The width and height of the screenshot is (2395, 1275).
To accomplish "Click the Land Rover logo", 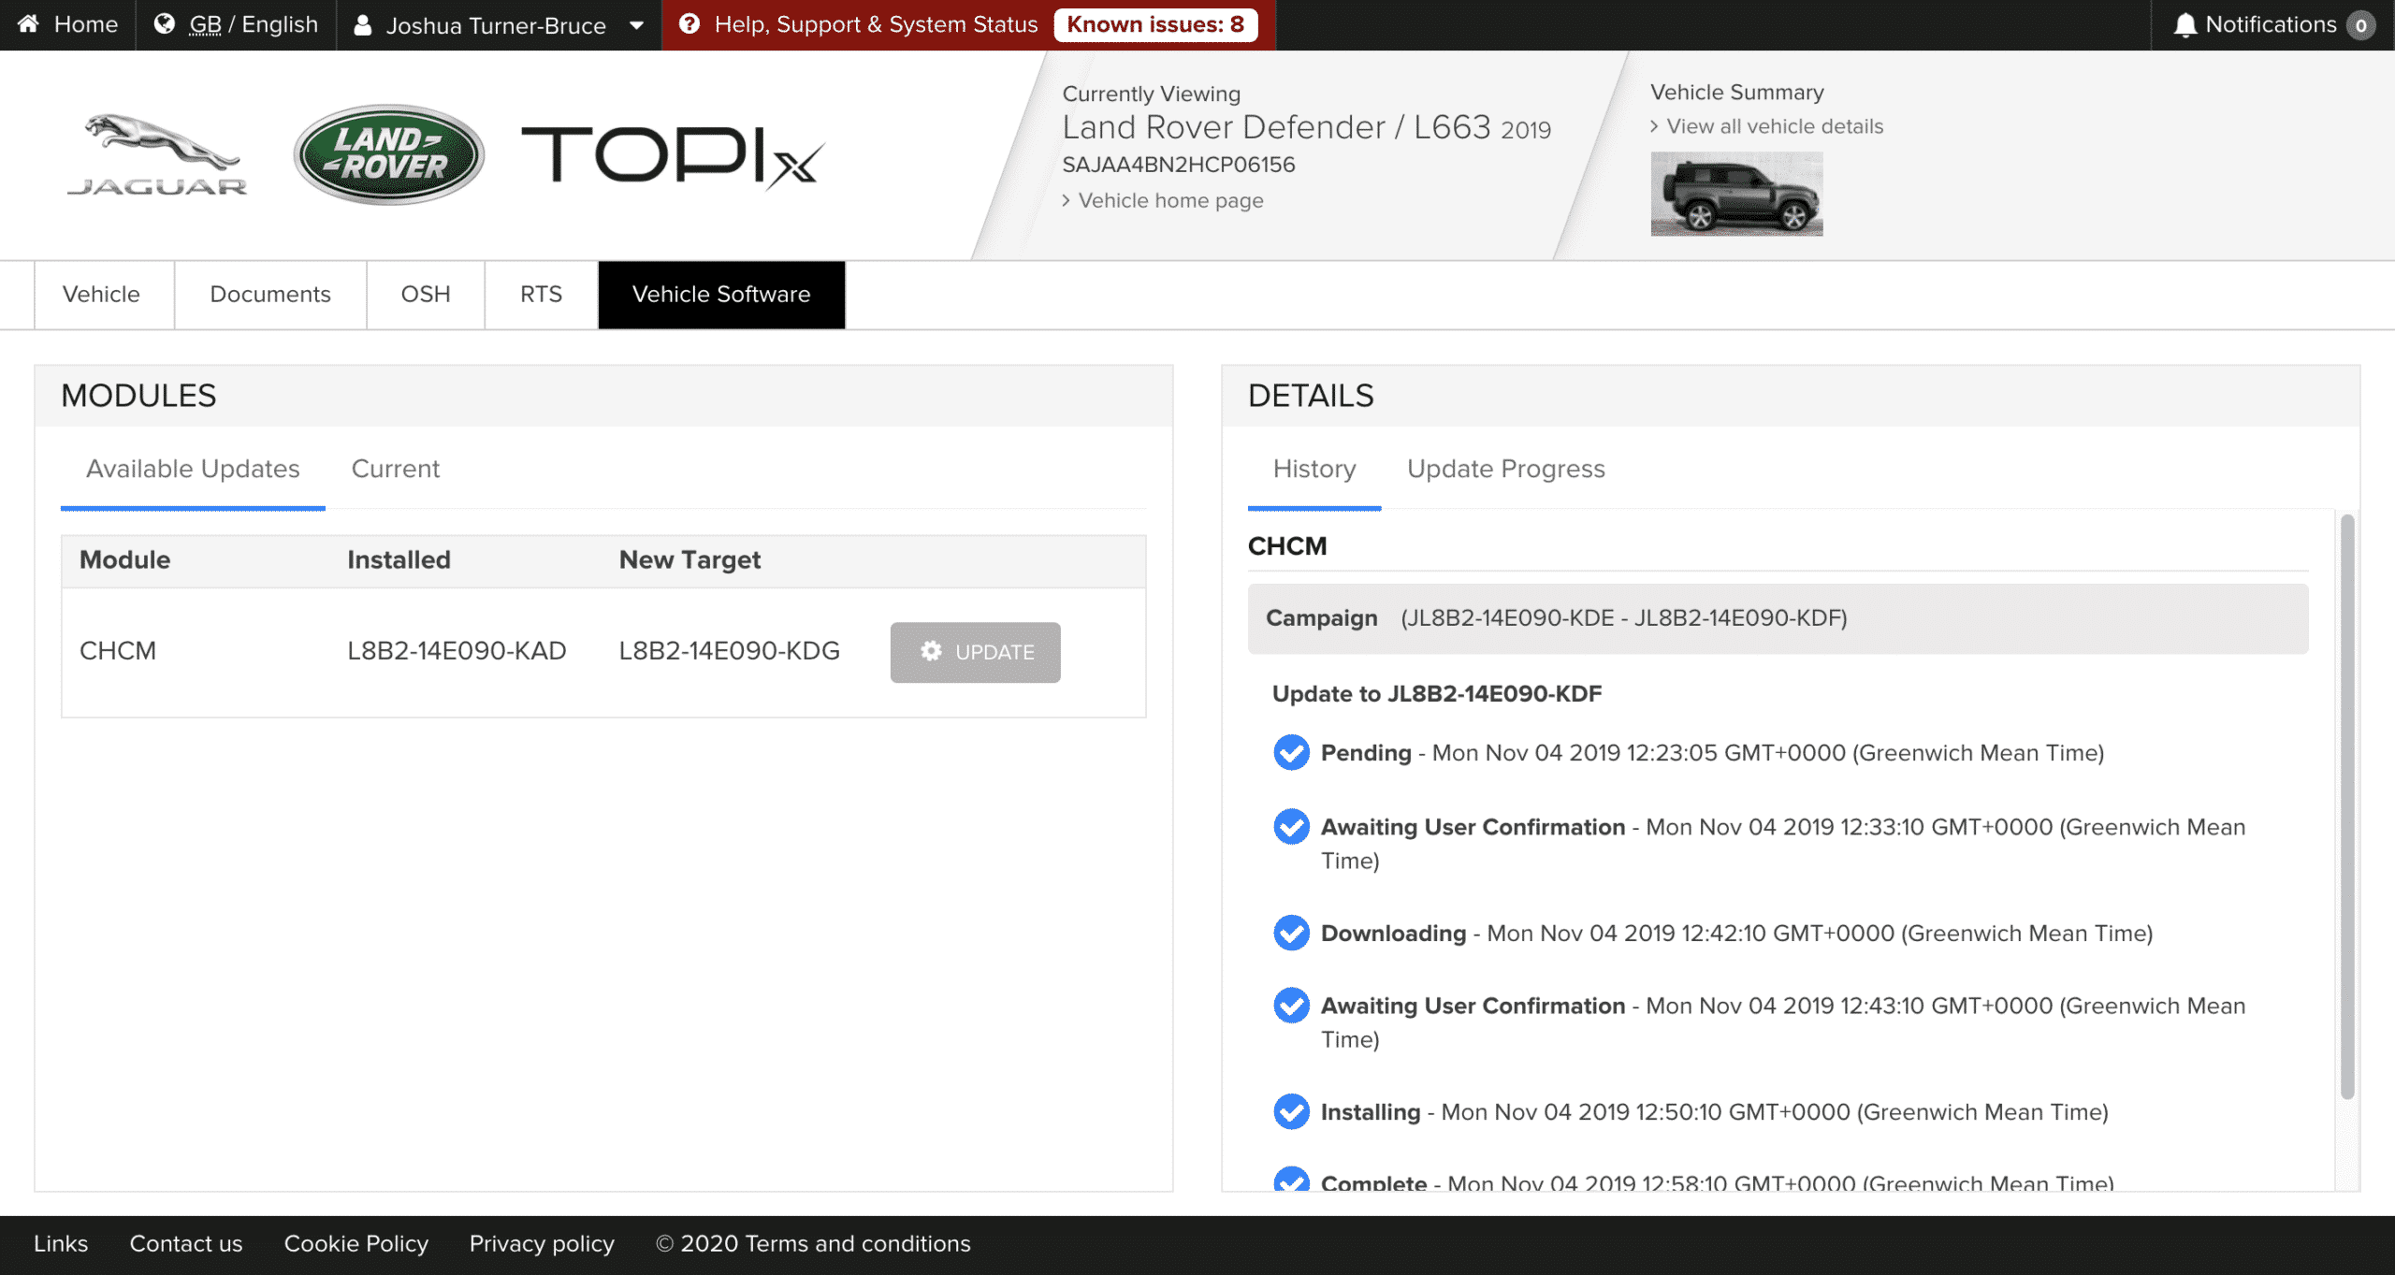I will pos(389,154).
